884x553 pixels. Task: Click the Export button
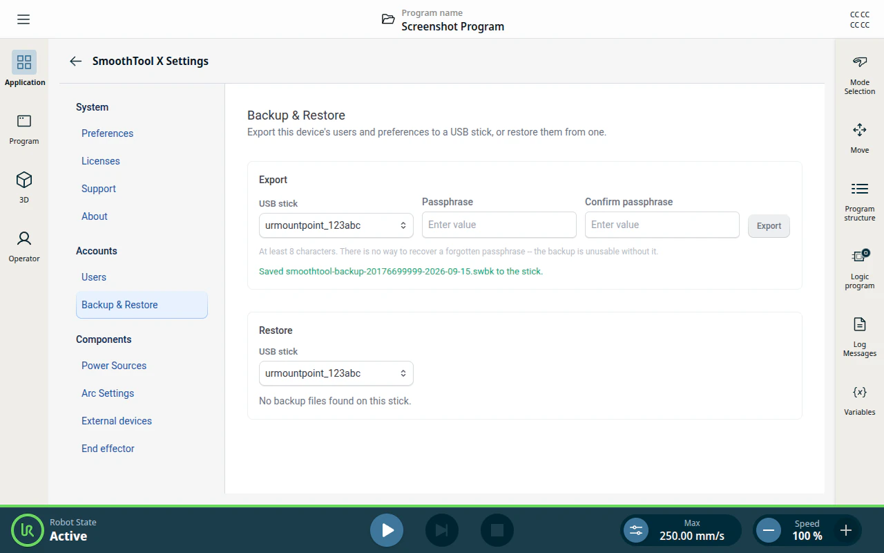[x=769, y=226]
